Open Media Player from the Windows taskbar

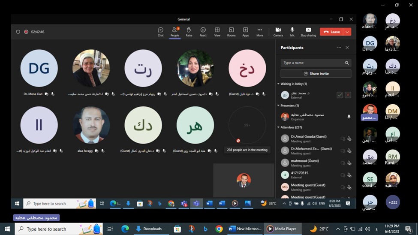click(x=282, y=229)
